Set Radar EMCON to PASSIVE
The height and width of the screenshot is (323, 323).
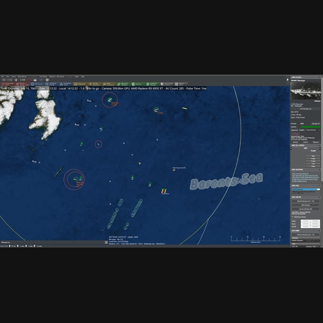315,221
